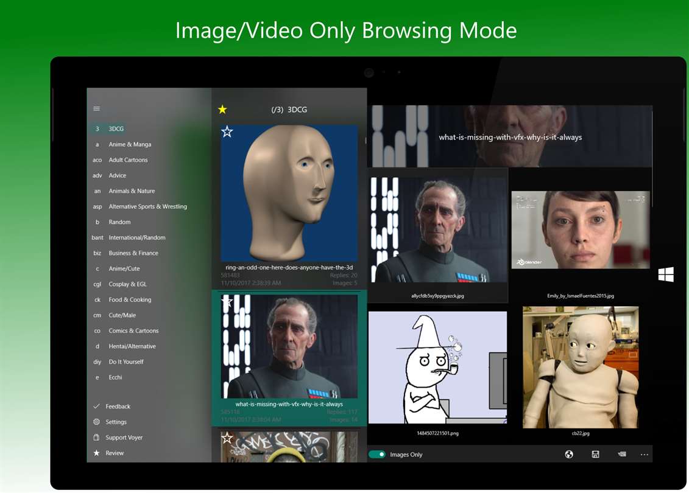Click the save floppy disk icon

click(x=595, y=455)
